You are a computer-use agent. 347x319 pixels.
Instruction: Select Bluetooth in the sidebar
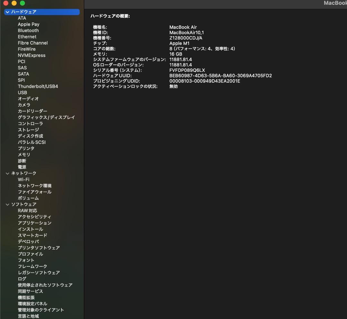point(28,30)
